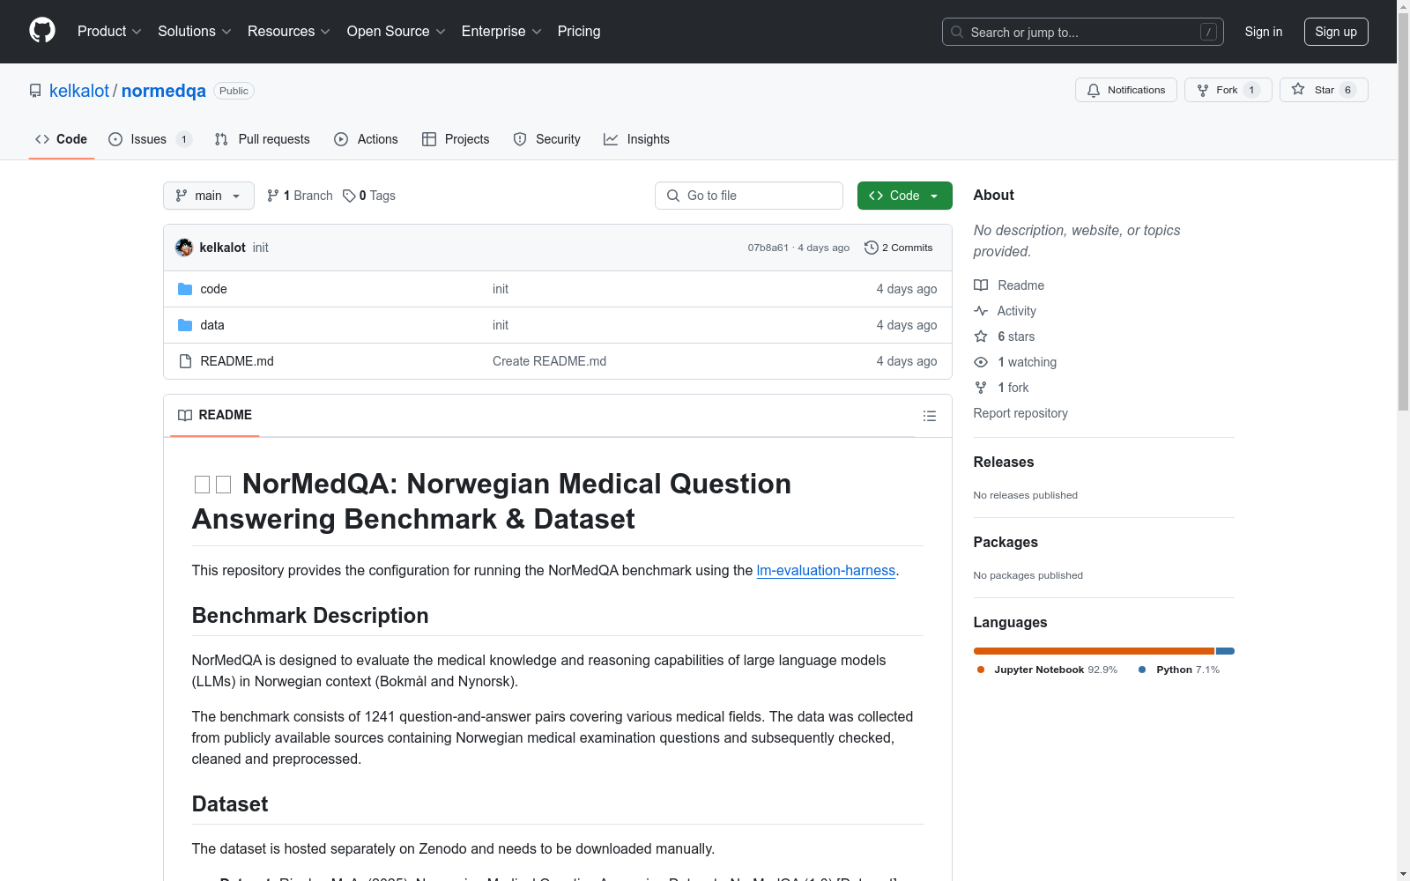Click the kelkalot avatar in commit row
This screenshot has height=881, width=1410.
184,248
